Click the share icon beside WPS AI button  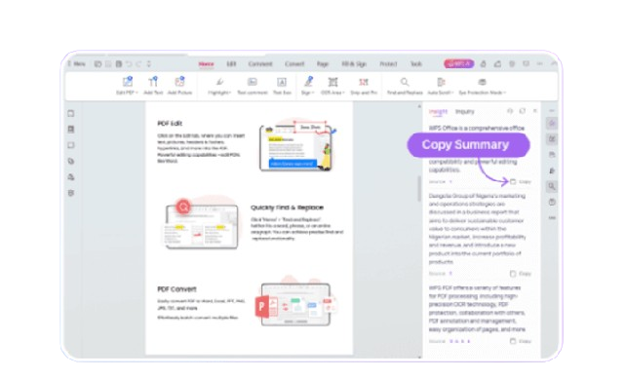[x=497, y=64]
